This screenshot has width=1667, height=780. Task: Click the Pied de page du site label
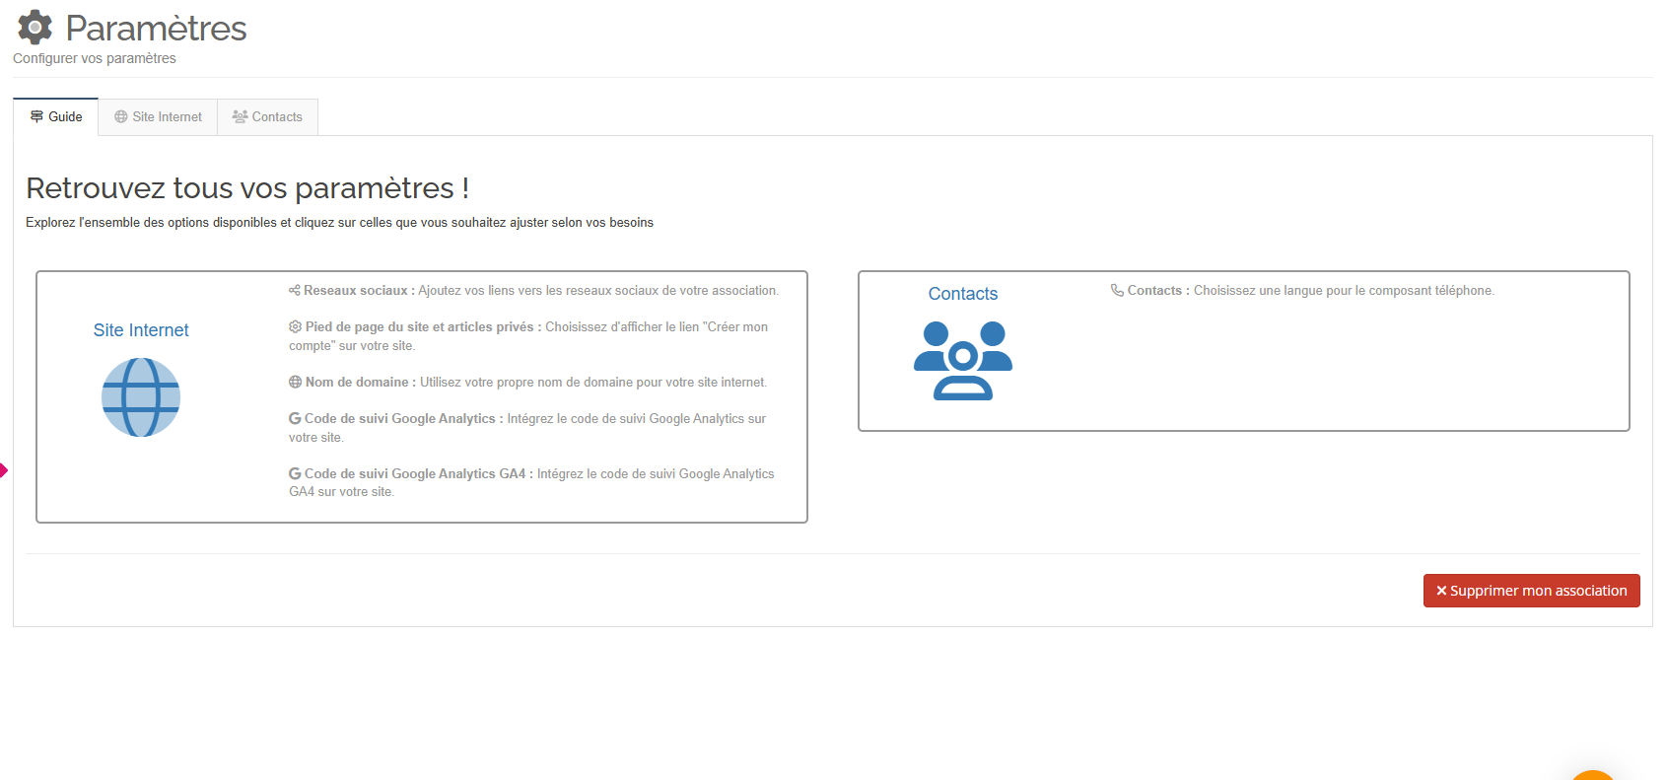(419, 327)
